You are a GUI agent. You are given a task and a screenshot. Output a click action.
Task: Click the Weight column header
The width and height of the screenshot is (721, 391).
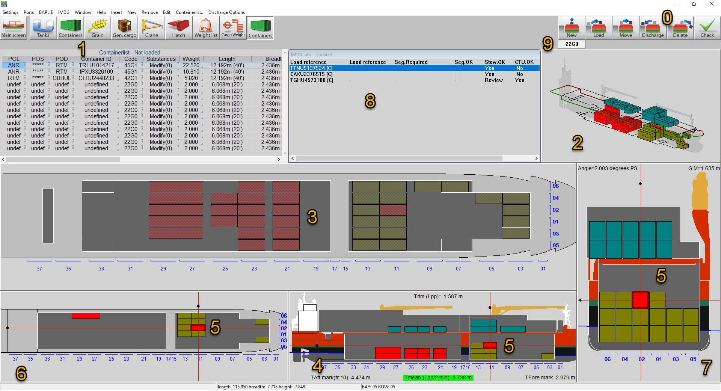click(x=191, y=59)
